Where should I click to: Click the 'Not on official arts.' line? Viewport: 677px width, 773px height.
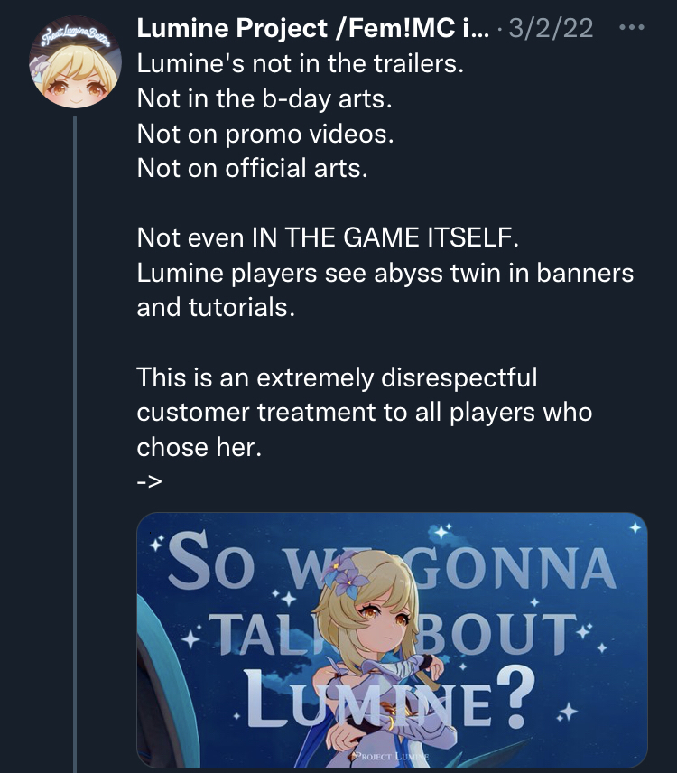coord(252,168)
